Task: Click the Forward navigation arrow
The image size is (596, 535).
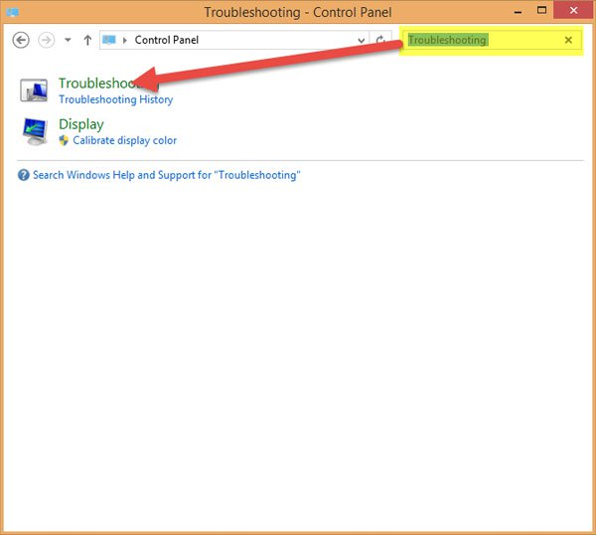Action: point(47,40)
